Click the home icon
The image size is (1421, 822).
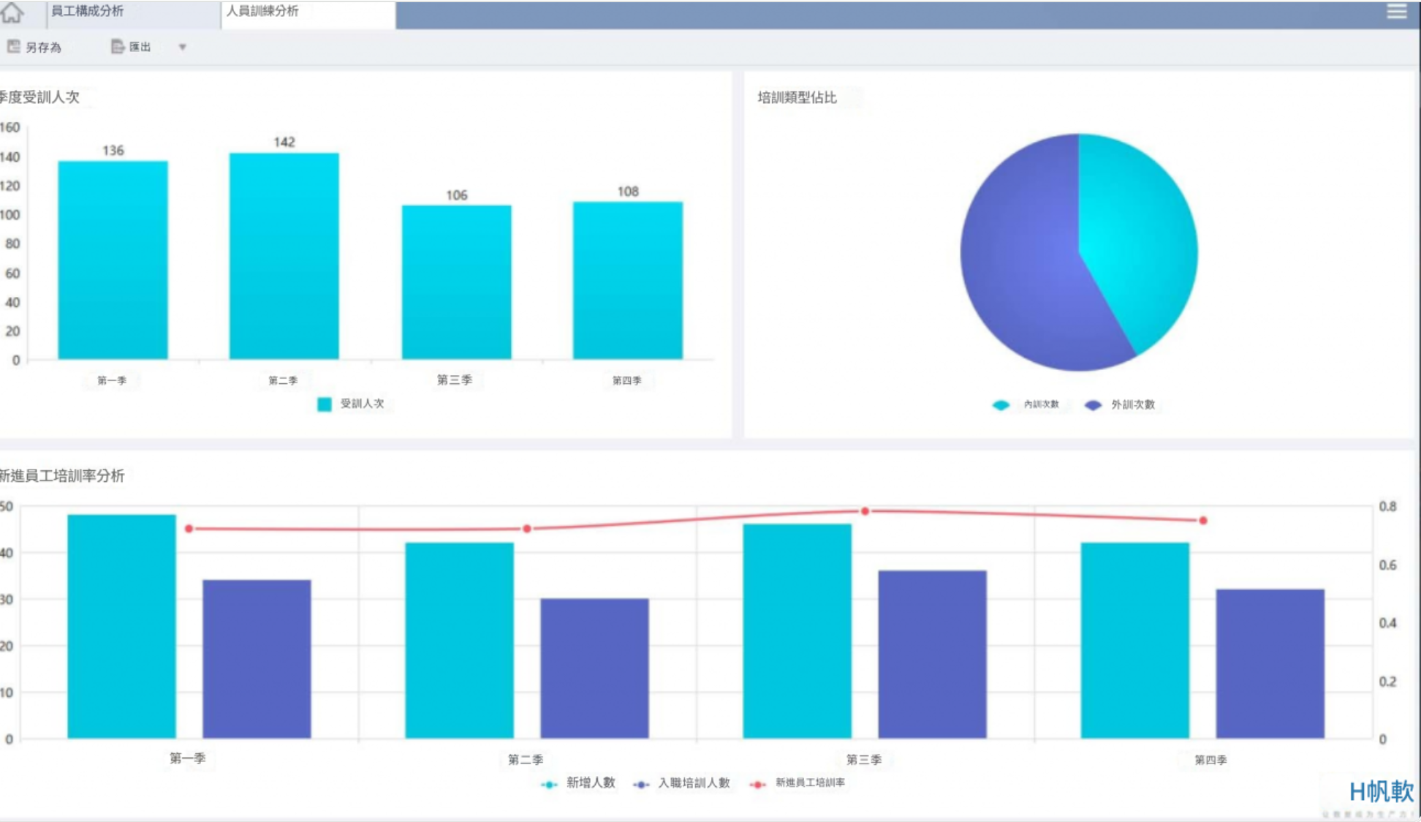12,12
